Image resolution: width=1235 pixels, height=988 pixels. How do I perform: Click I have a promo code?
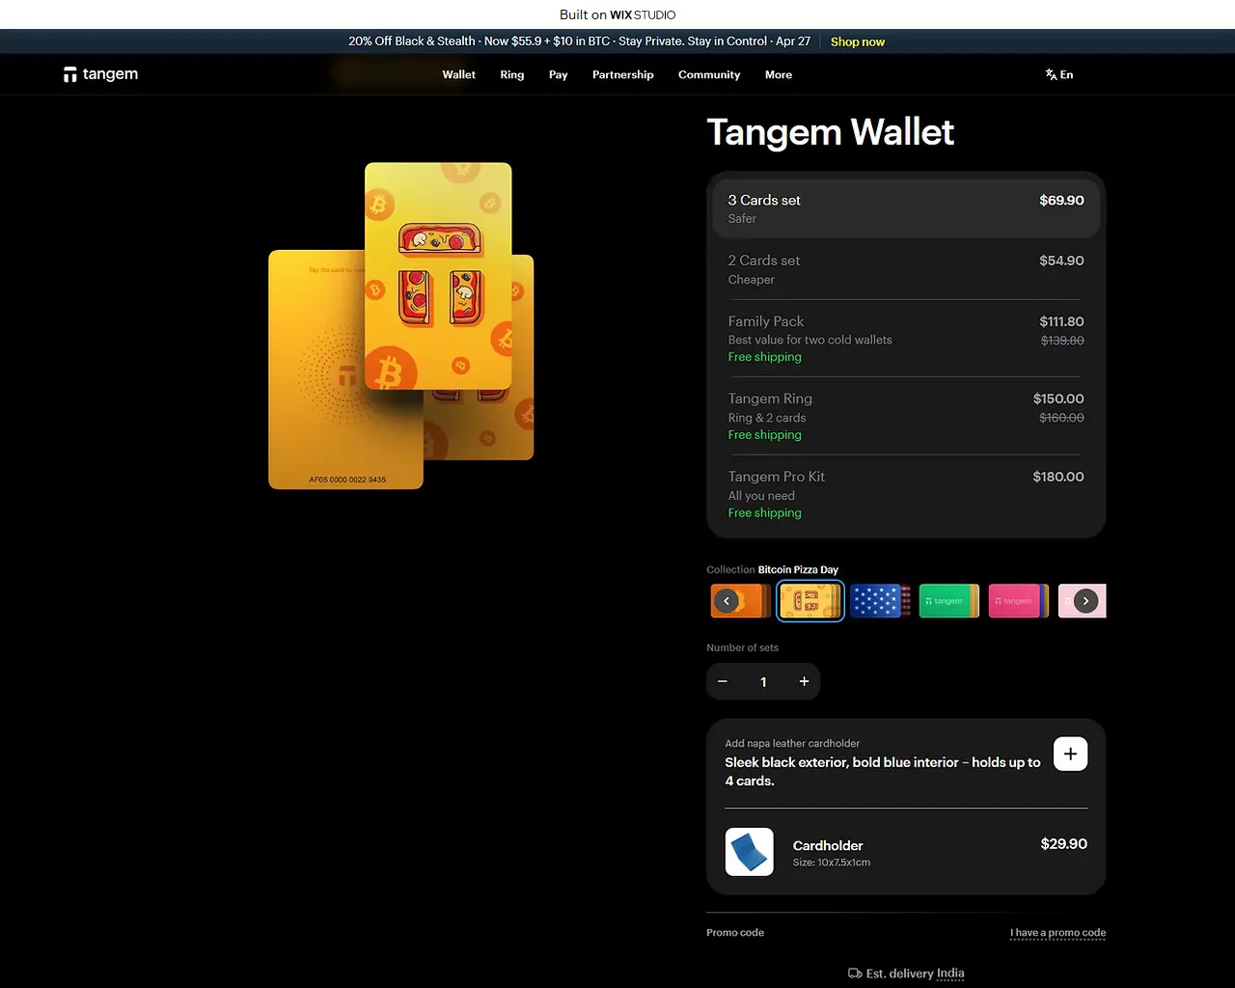tap(1057, 933)
